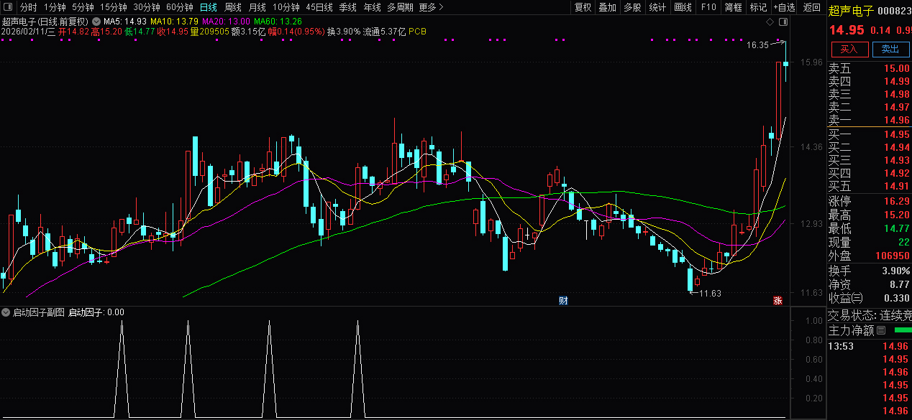Expand the 超声电子 main chart indicator dropdown
This screenshot has width=912, height=420.
tap(96, 22)
